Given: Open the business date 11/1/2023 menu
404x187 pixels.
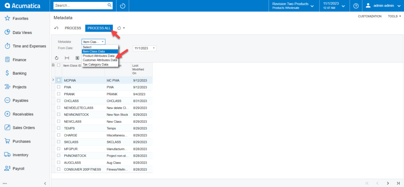Looking at the screenshot, I should [334, 6].
